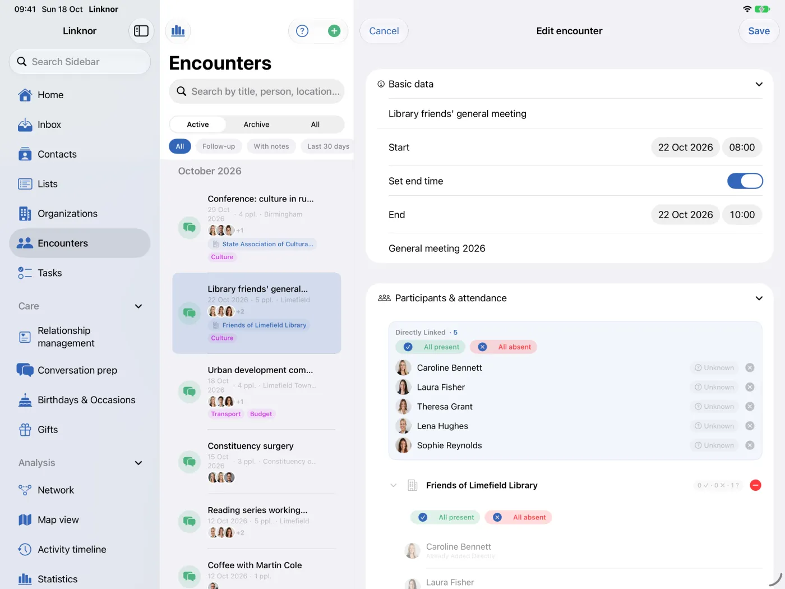The image size is (785, 589).
Task: Remove Caroline Bennett from participants
Action: [750, 368]
